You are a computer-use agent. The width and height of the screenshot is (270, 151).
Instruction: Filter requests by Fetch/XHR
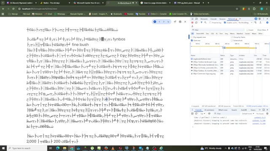pos(200,34)
